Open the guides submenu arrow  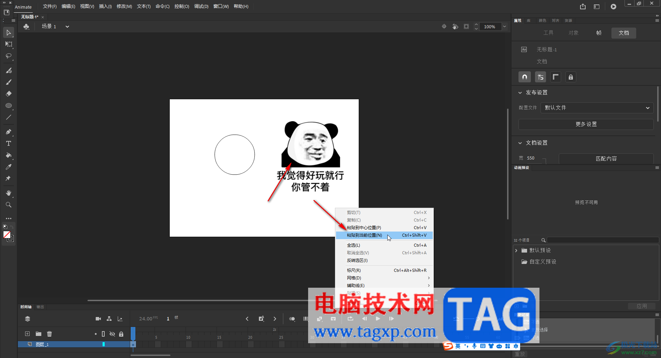click(429, 286)
